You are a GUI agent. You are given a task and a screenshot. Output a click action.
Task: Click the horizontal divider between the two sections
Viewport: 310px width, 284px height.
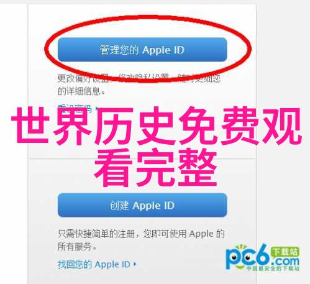[x=142, y=158]
